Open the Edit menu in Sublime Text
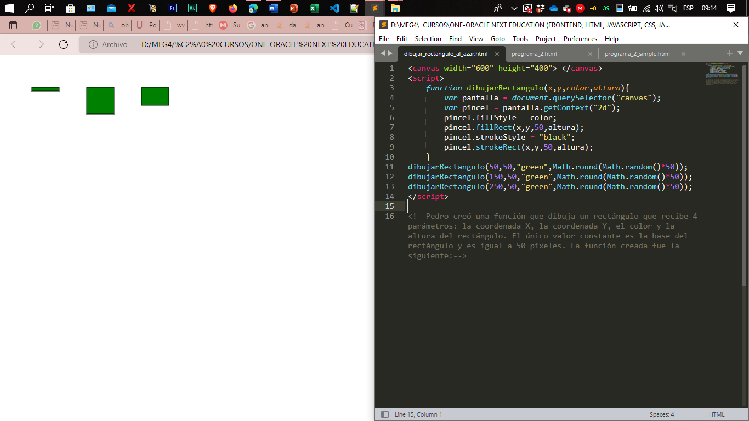This screenshot has width=749, height=421. pyautogui.click(x=402, y=39)
